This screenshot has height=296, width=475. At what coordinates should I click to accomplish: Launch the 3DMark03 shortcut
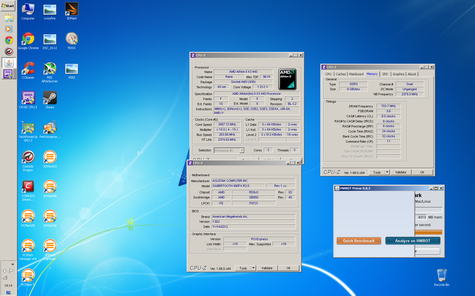50,159
